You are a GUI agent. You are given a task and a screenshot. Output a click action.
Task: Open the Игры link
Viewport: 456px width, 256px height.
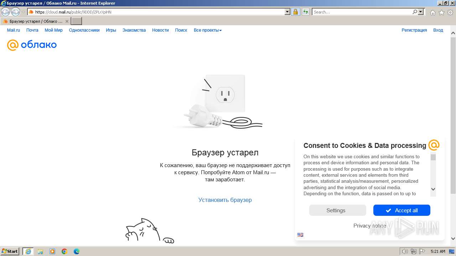(111, 30)
